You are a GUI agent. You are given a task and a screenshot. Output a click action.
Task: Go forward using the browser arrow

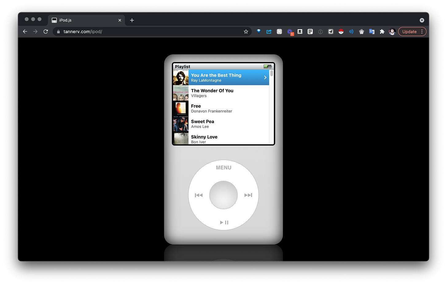tap(35, 32)
